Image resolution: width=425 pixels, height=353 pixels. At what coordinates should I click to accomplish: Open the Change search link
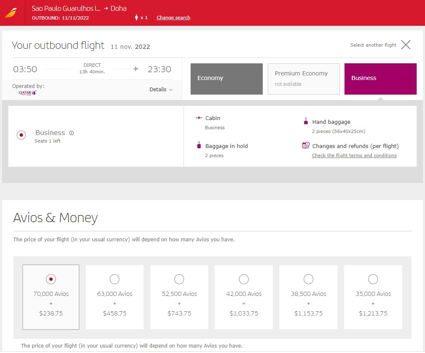click(x=174, y=18)
